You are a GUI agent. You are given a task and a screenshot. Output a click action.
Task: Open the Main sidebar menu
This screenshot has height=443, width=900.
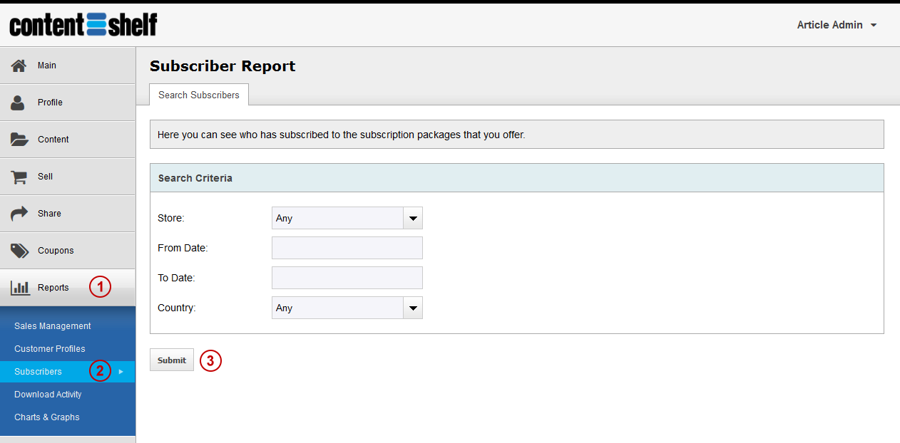click(x=68, y=66)
